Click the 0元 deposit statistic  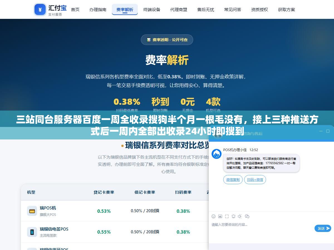pyautogui.click(x=187, y=102)
